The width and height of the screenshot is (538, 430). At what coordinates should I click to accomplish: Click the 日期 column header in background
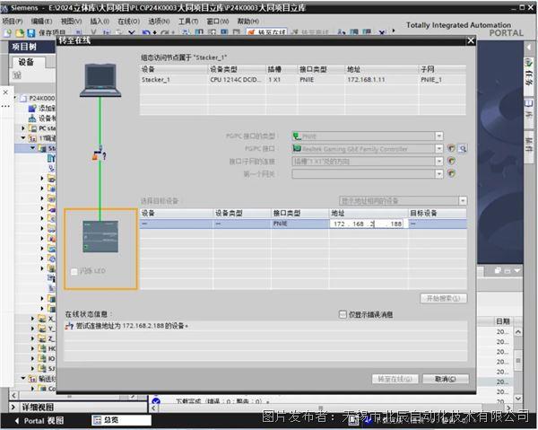point(503,321)
